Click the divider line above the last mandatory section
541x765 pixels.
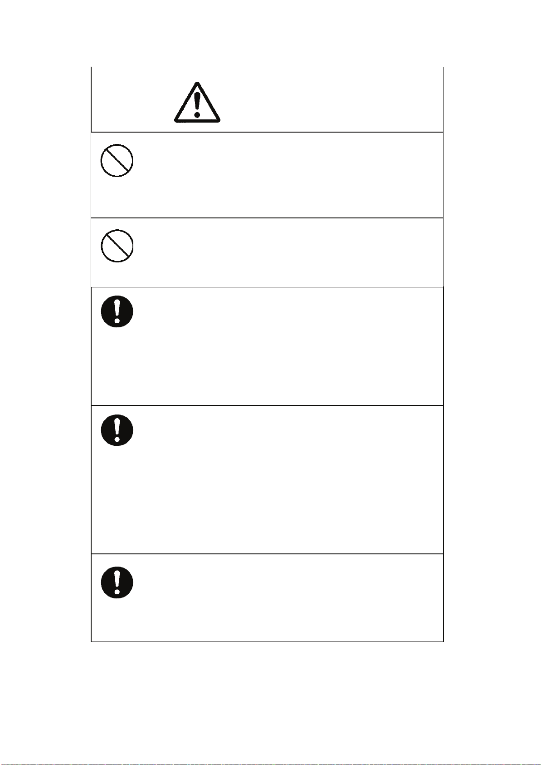pos(267,554)
